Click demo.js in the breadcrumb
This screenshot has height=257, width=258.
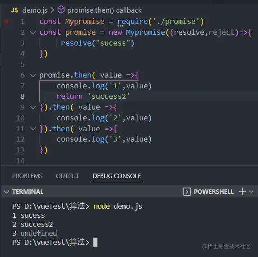35,10
